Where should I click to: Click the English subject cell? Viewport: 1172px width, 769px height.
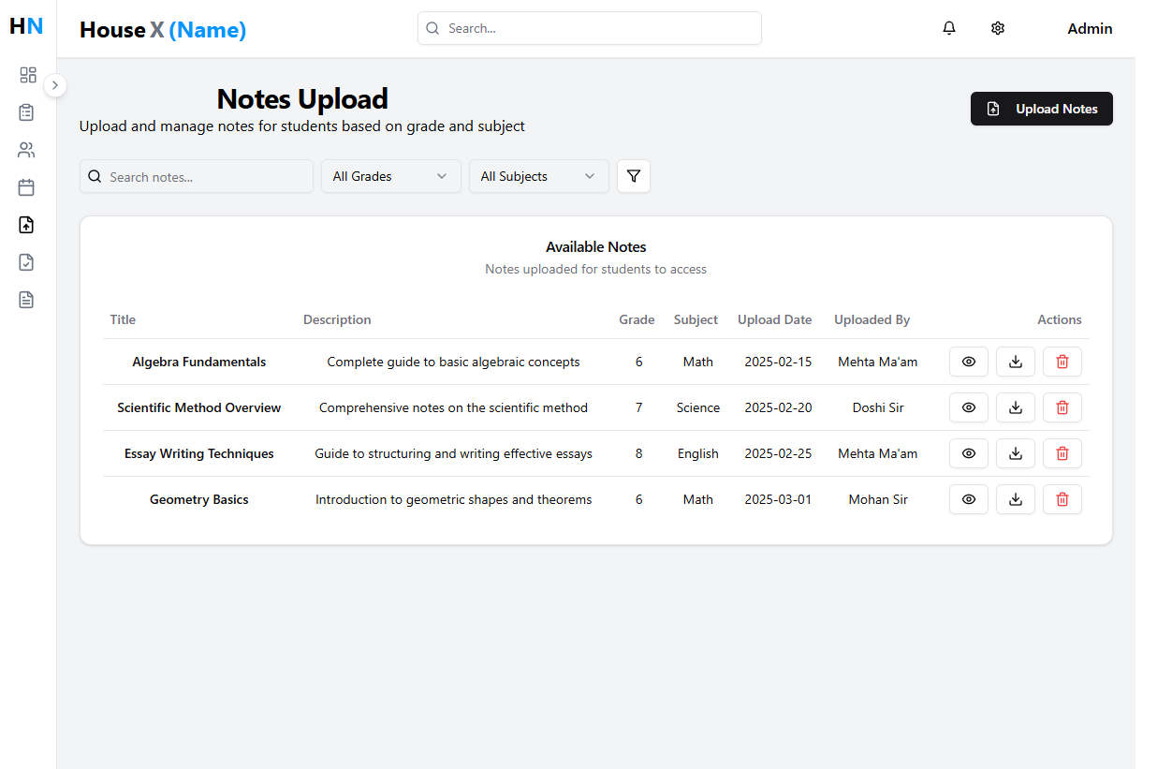click(x=698, y=453)
